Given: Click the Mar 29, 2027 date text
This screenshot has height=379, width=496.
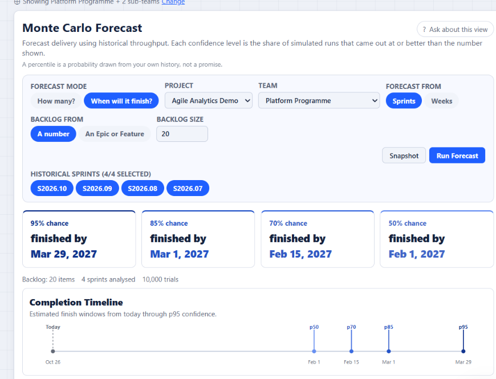Looking at the screenshot, I should click(64, 254).
